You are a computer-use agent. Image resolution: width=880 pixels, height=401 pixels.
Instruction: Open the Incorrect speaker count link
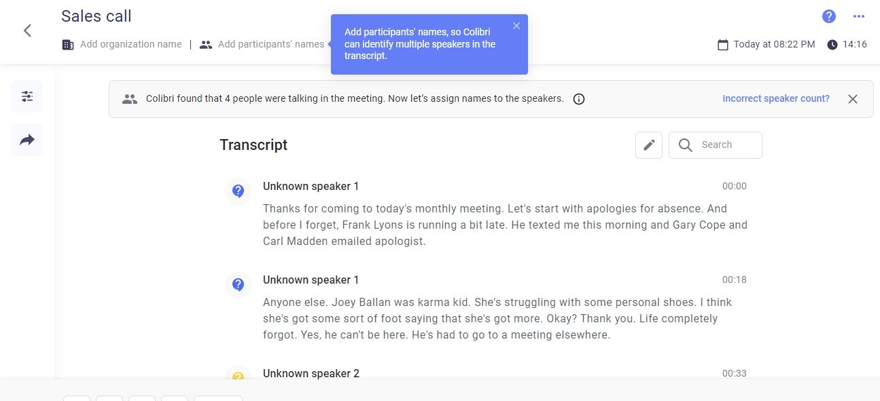pos(775,98)
